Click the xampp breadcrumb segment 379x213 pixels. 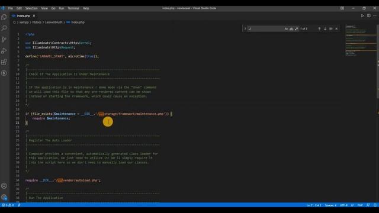[24, 22]
